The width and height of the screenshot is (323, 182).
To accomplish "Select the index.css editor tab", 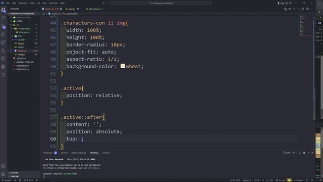I will pyautogui.click(x=52, y=9).
